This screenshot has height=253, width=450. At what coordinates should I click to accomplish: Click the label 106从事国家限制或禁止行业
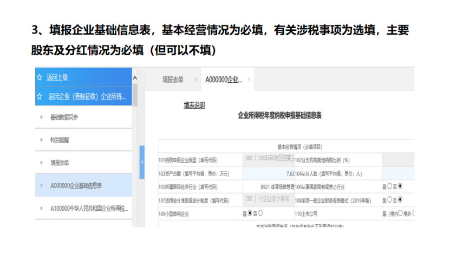point(319,187)
